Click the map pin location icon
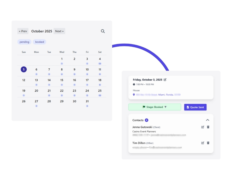 [x=134, y=95]
